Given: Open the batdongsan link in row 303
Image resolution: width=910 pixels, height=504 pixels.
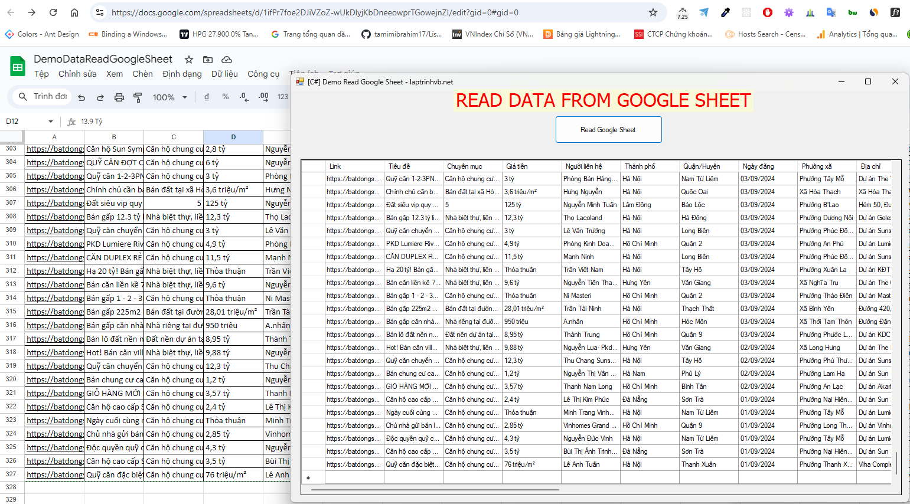Looking at the screenshot, I should pos(55,149).
